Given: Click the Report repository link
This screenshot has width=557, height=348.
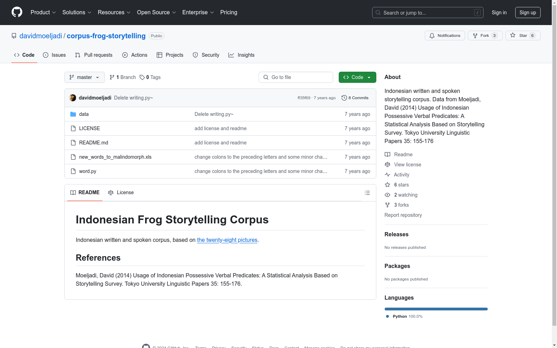Looking at the screenshot, I should pos(403,215).
